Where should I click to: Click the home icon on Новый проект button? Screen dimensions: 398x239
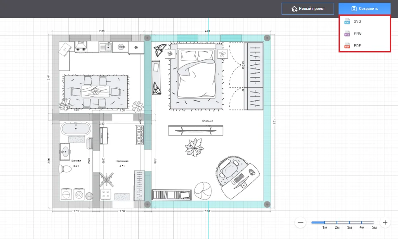pos(293,8)
